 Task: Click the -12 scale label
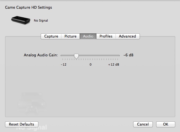click(63, 64)
